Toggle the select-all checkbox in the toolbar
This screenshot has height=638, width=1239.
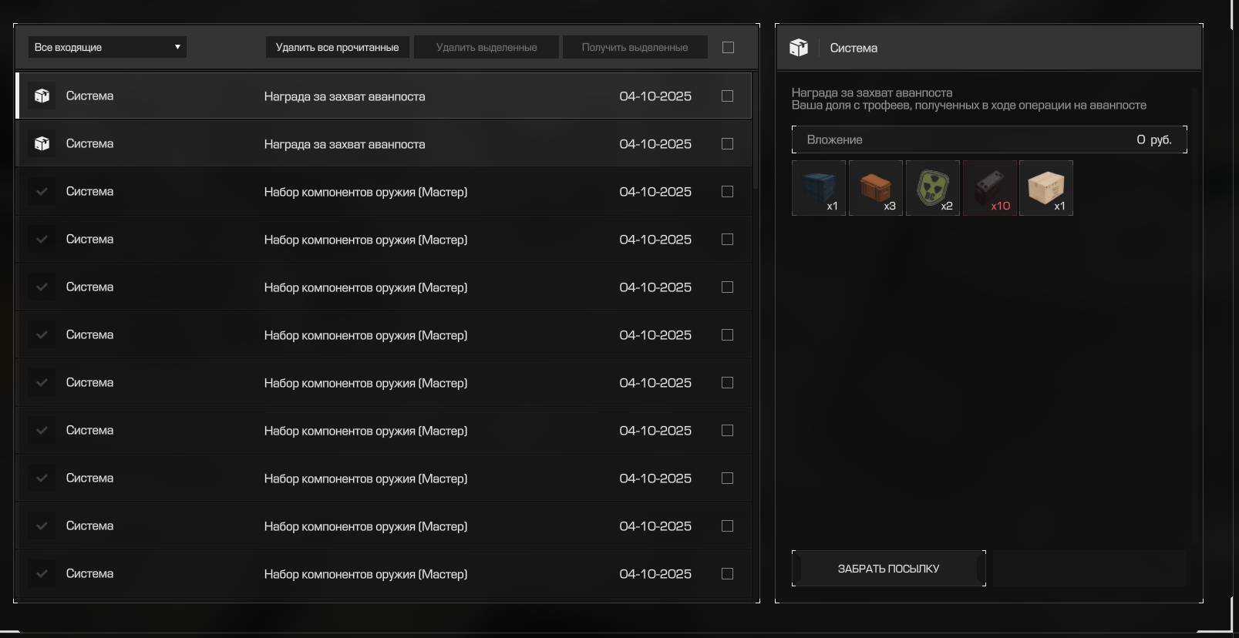pos(728,47)
